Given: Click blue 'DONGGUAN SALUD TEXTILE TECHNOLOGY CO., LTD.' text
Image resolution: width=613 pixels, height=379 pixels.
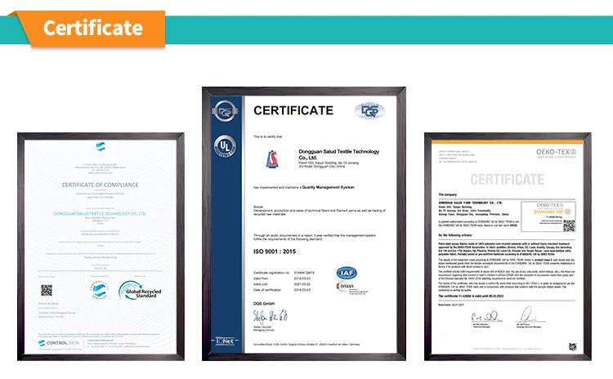Looking at the screenshot, I should coord(100,214).
